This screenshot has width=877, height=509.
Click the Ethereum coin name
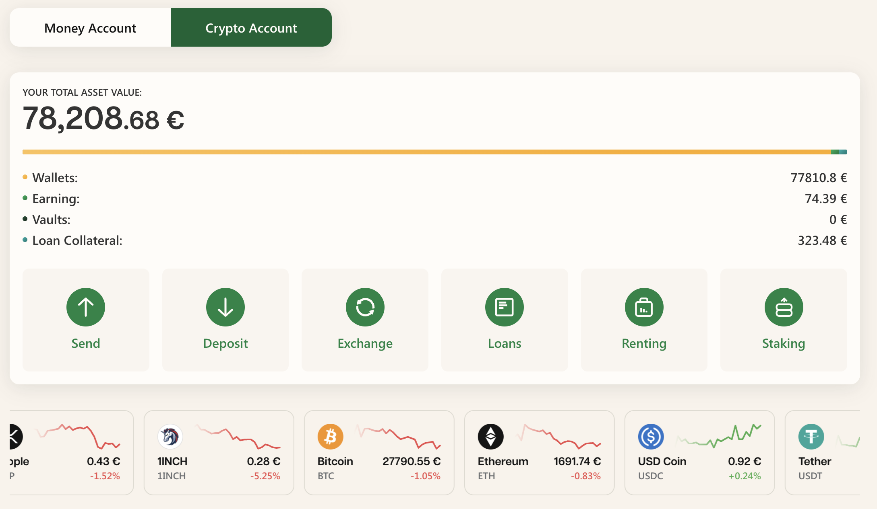503,461
